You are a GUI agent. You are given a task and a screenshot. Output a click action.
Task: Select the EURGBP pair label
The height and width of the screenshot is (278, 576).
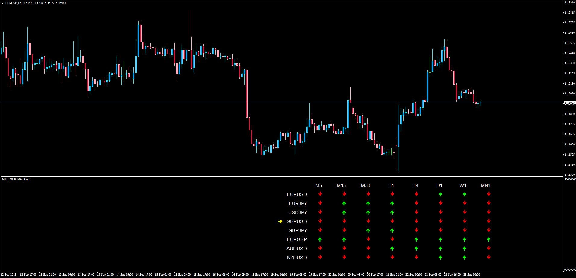point(297,239)
